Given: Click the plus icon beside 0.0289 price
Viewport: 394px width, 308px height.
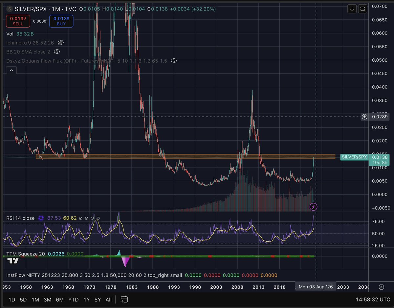Looking at the screenshot, I should (x=364, y=116).
